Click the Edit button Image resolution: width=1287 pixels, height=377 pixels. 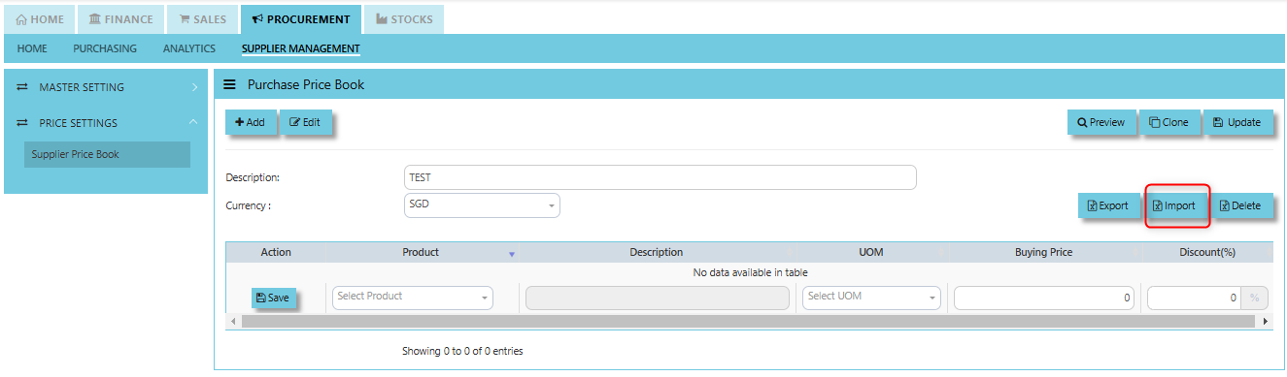point(305,123)
